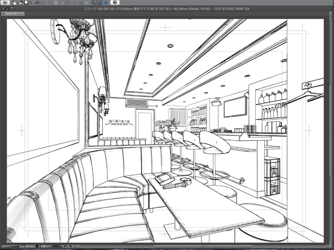The image size is (334, 250).
Task: Open a file using the folder icon
Action: click(x=20, y=3)
